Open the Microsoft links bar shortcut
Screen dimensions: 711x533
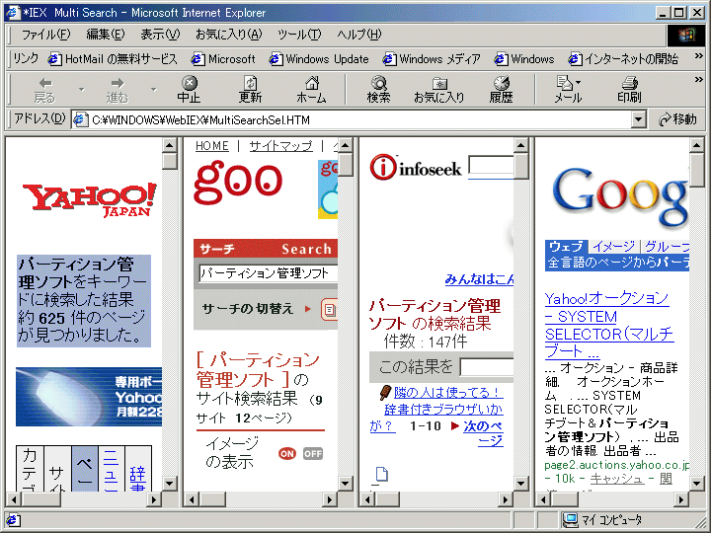223,59
